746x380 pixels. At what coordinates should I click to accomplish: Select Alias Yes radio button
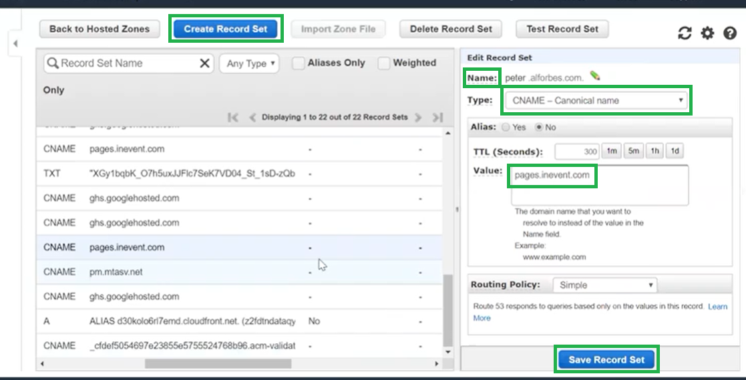[x=506, y=128]
